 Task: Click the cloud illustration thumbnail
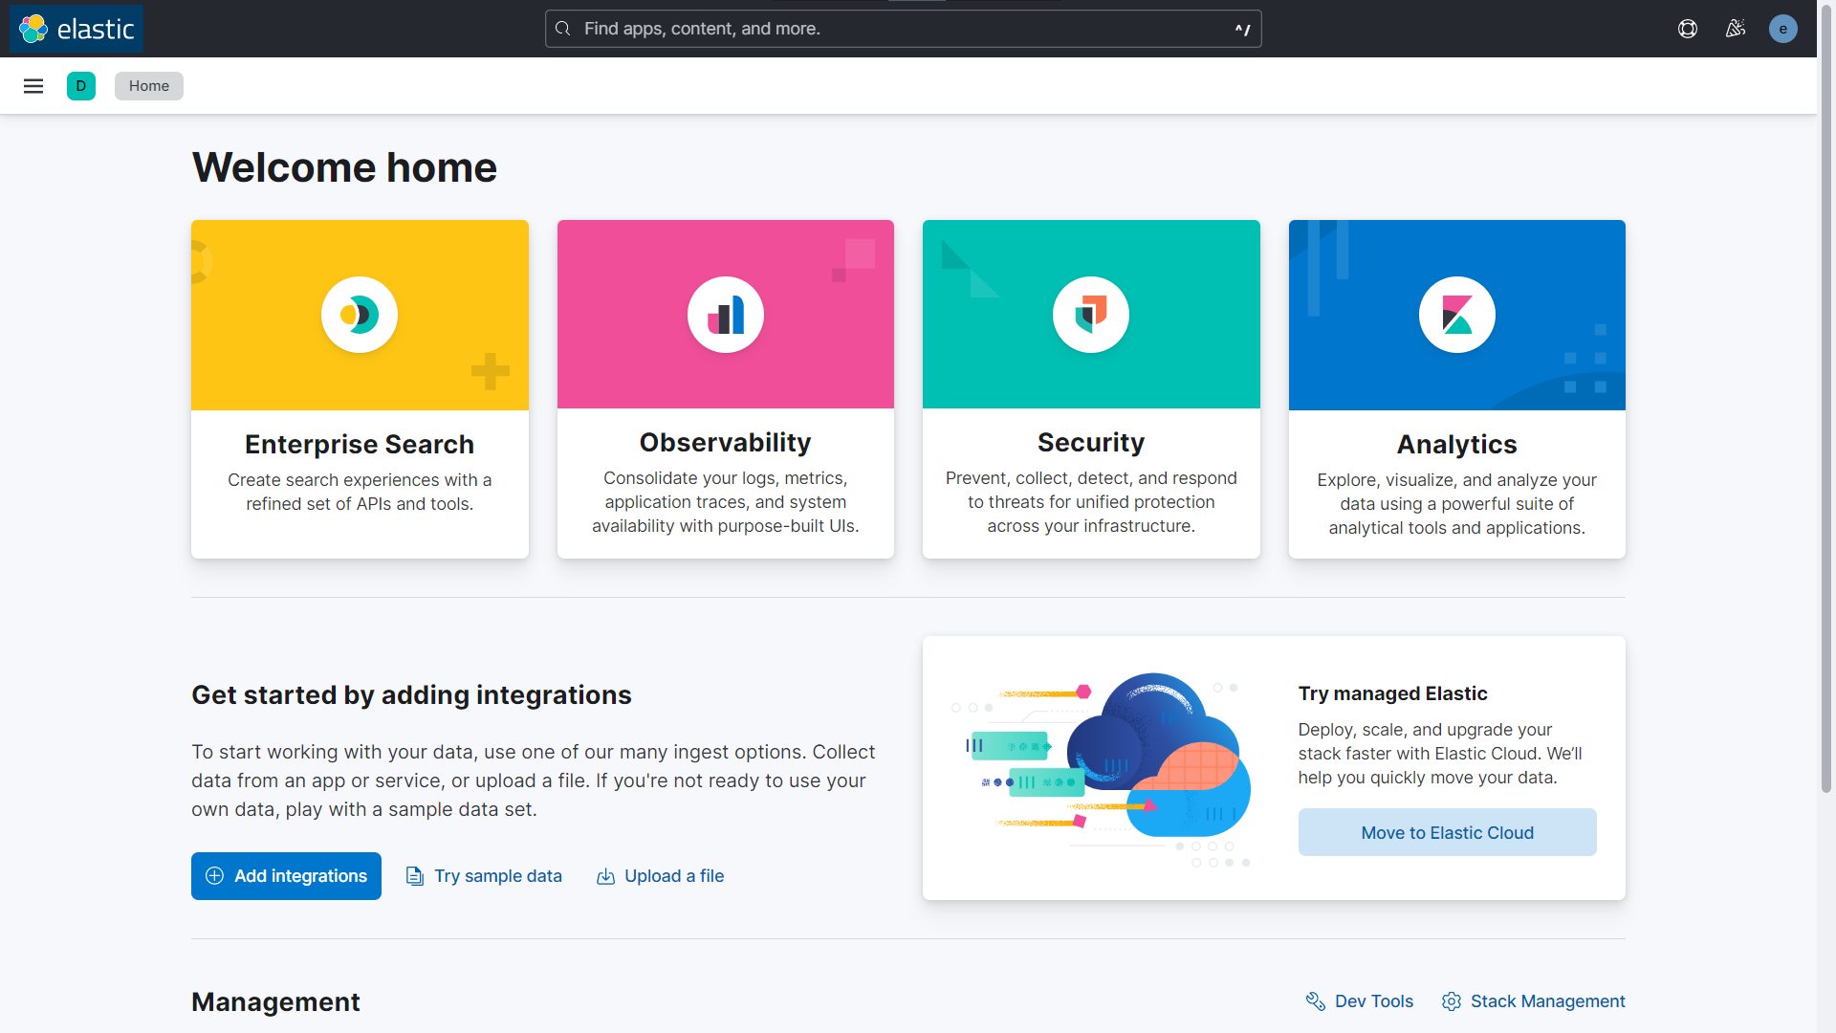point(1102,768)
